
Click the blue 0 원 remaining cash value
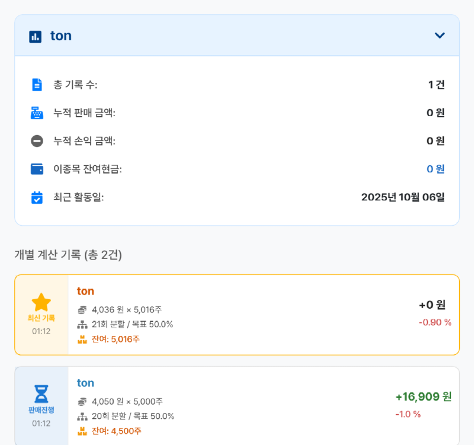(435, 169)
